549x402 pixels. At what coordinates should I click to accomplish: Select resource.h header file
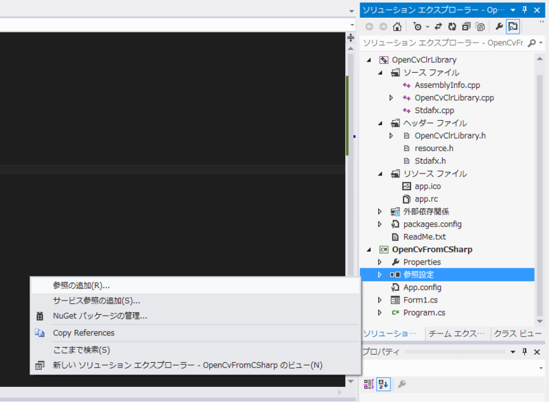coord(434,148)
